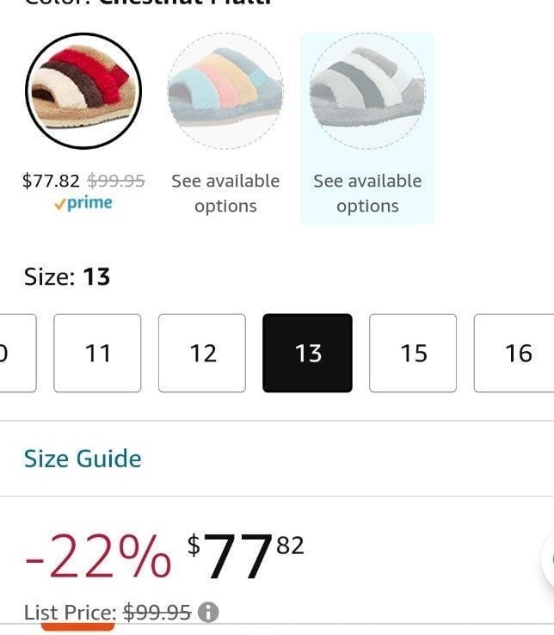Image resolution: width=554 pixels, height=635 pixels.
Task: Tap the Prime logo under the price
Action: (x=83, y=203)
